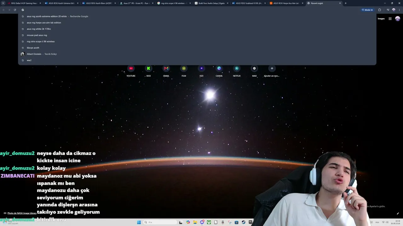This screenshot has height=226, width=403.
Task: Open the MAX shortcut icon
Action: pos(254,68)
